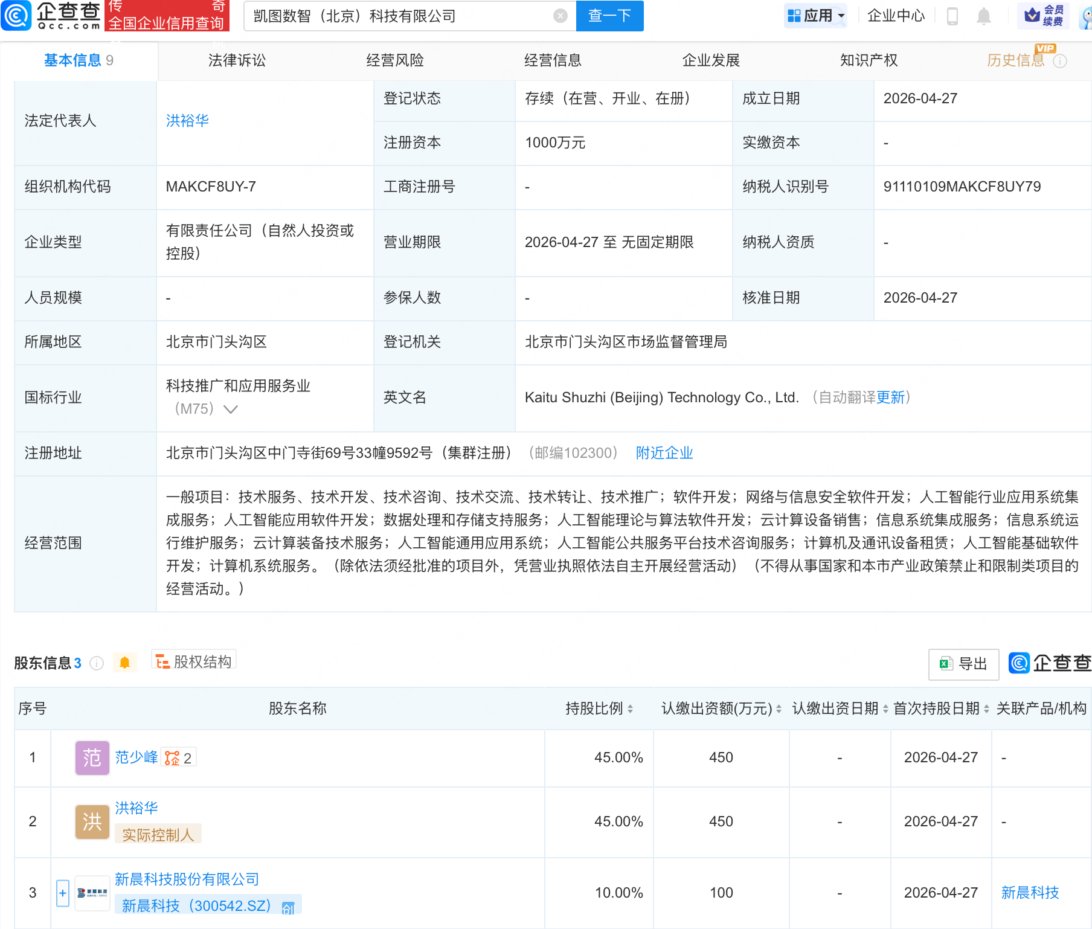Screen dimensions: 1092x929
Task: Click the 实际控制人 tag
Action: (158, 835)
